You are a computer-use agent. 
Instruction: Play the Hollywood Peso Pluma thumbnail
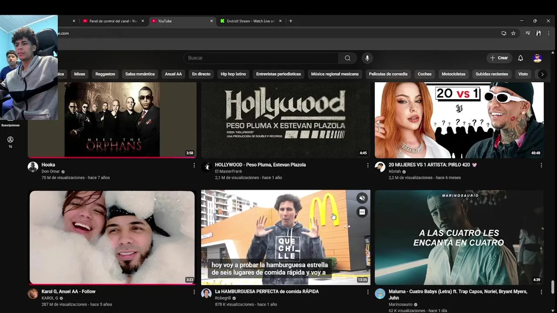(x=285, y=120)
